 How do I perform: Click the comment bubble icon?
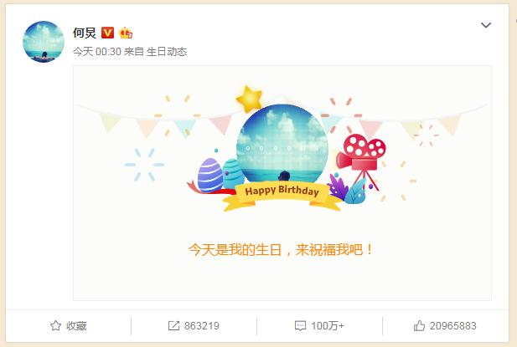(300, 325)
